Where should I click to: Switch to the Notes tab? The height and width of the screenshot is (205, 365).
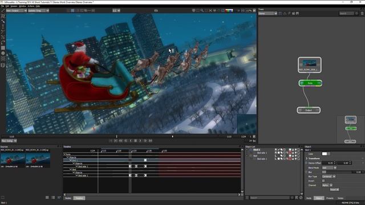[x=340, y=198]
